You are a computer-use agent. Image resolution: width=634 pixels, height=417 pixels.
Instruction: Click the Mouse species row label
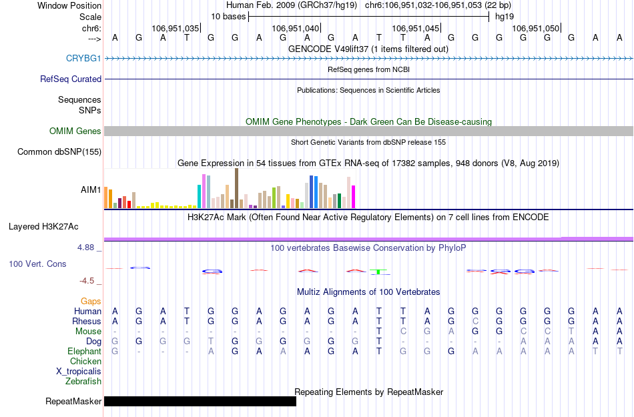point(88,332)
